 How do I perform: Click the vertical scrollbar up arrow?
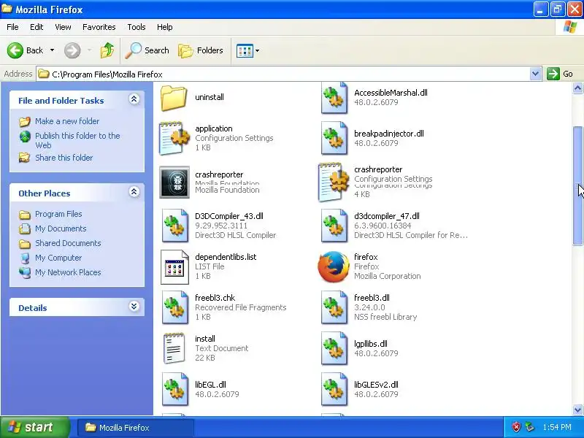(x=577, y=88)
